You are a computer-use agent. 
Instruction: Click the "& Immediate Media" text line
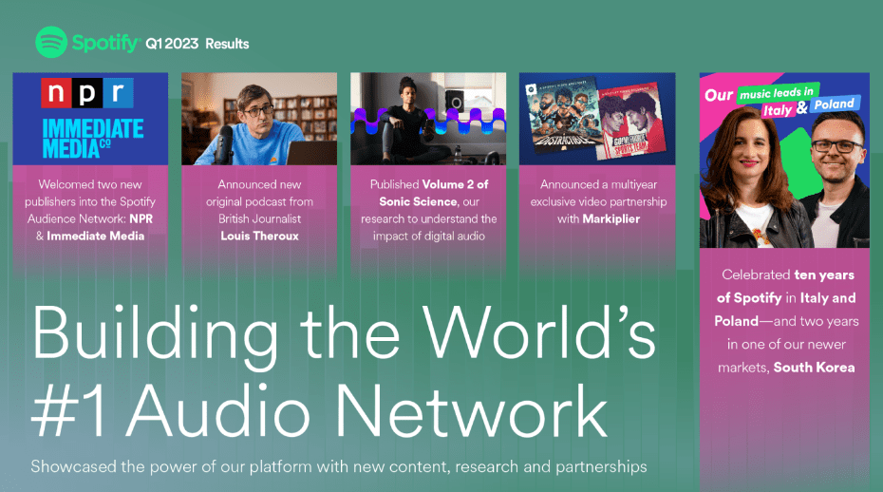(x=90, y=236)
